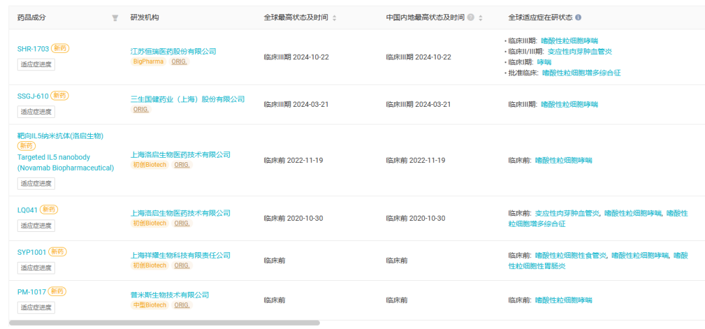Click 适应症进度 button under PM-1017
Image resolution: width=705 pixels, height=329 pixels.
click(x=36, y=308)
